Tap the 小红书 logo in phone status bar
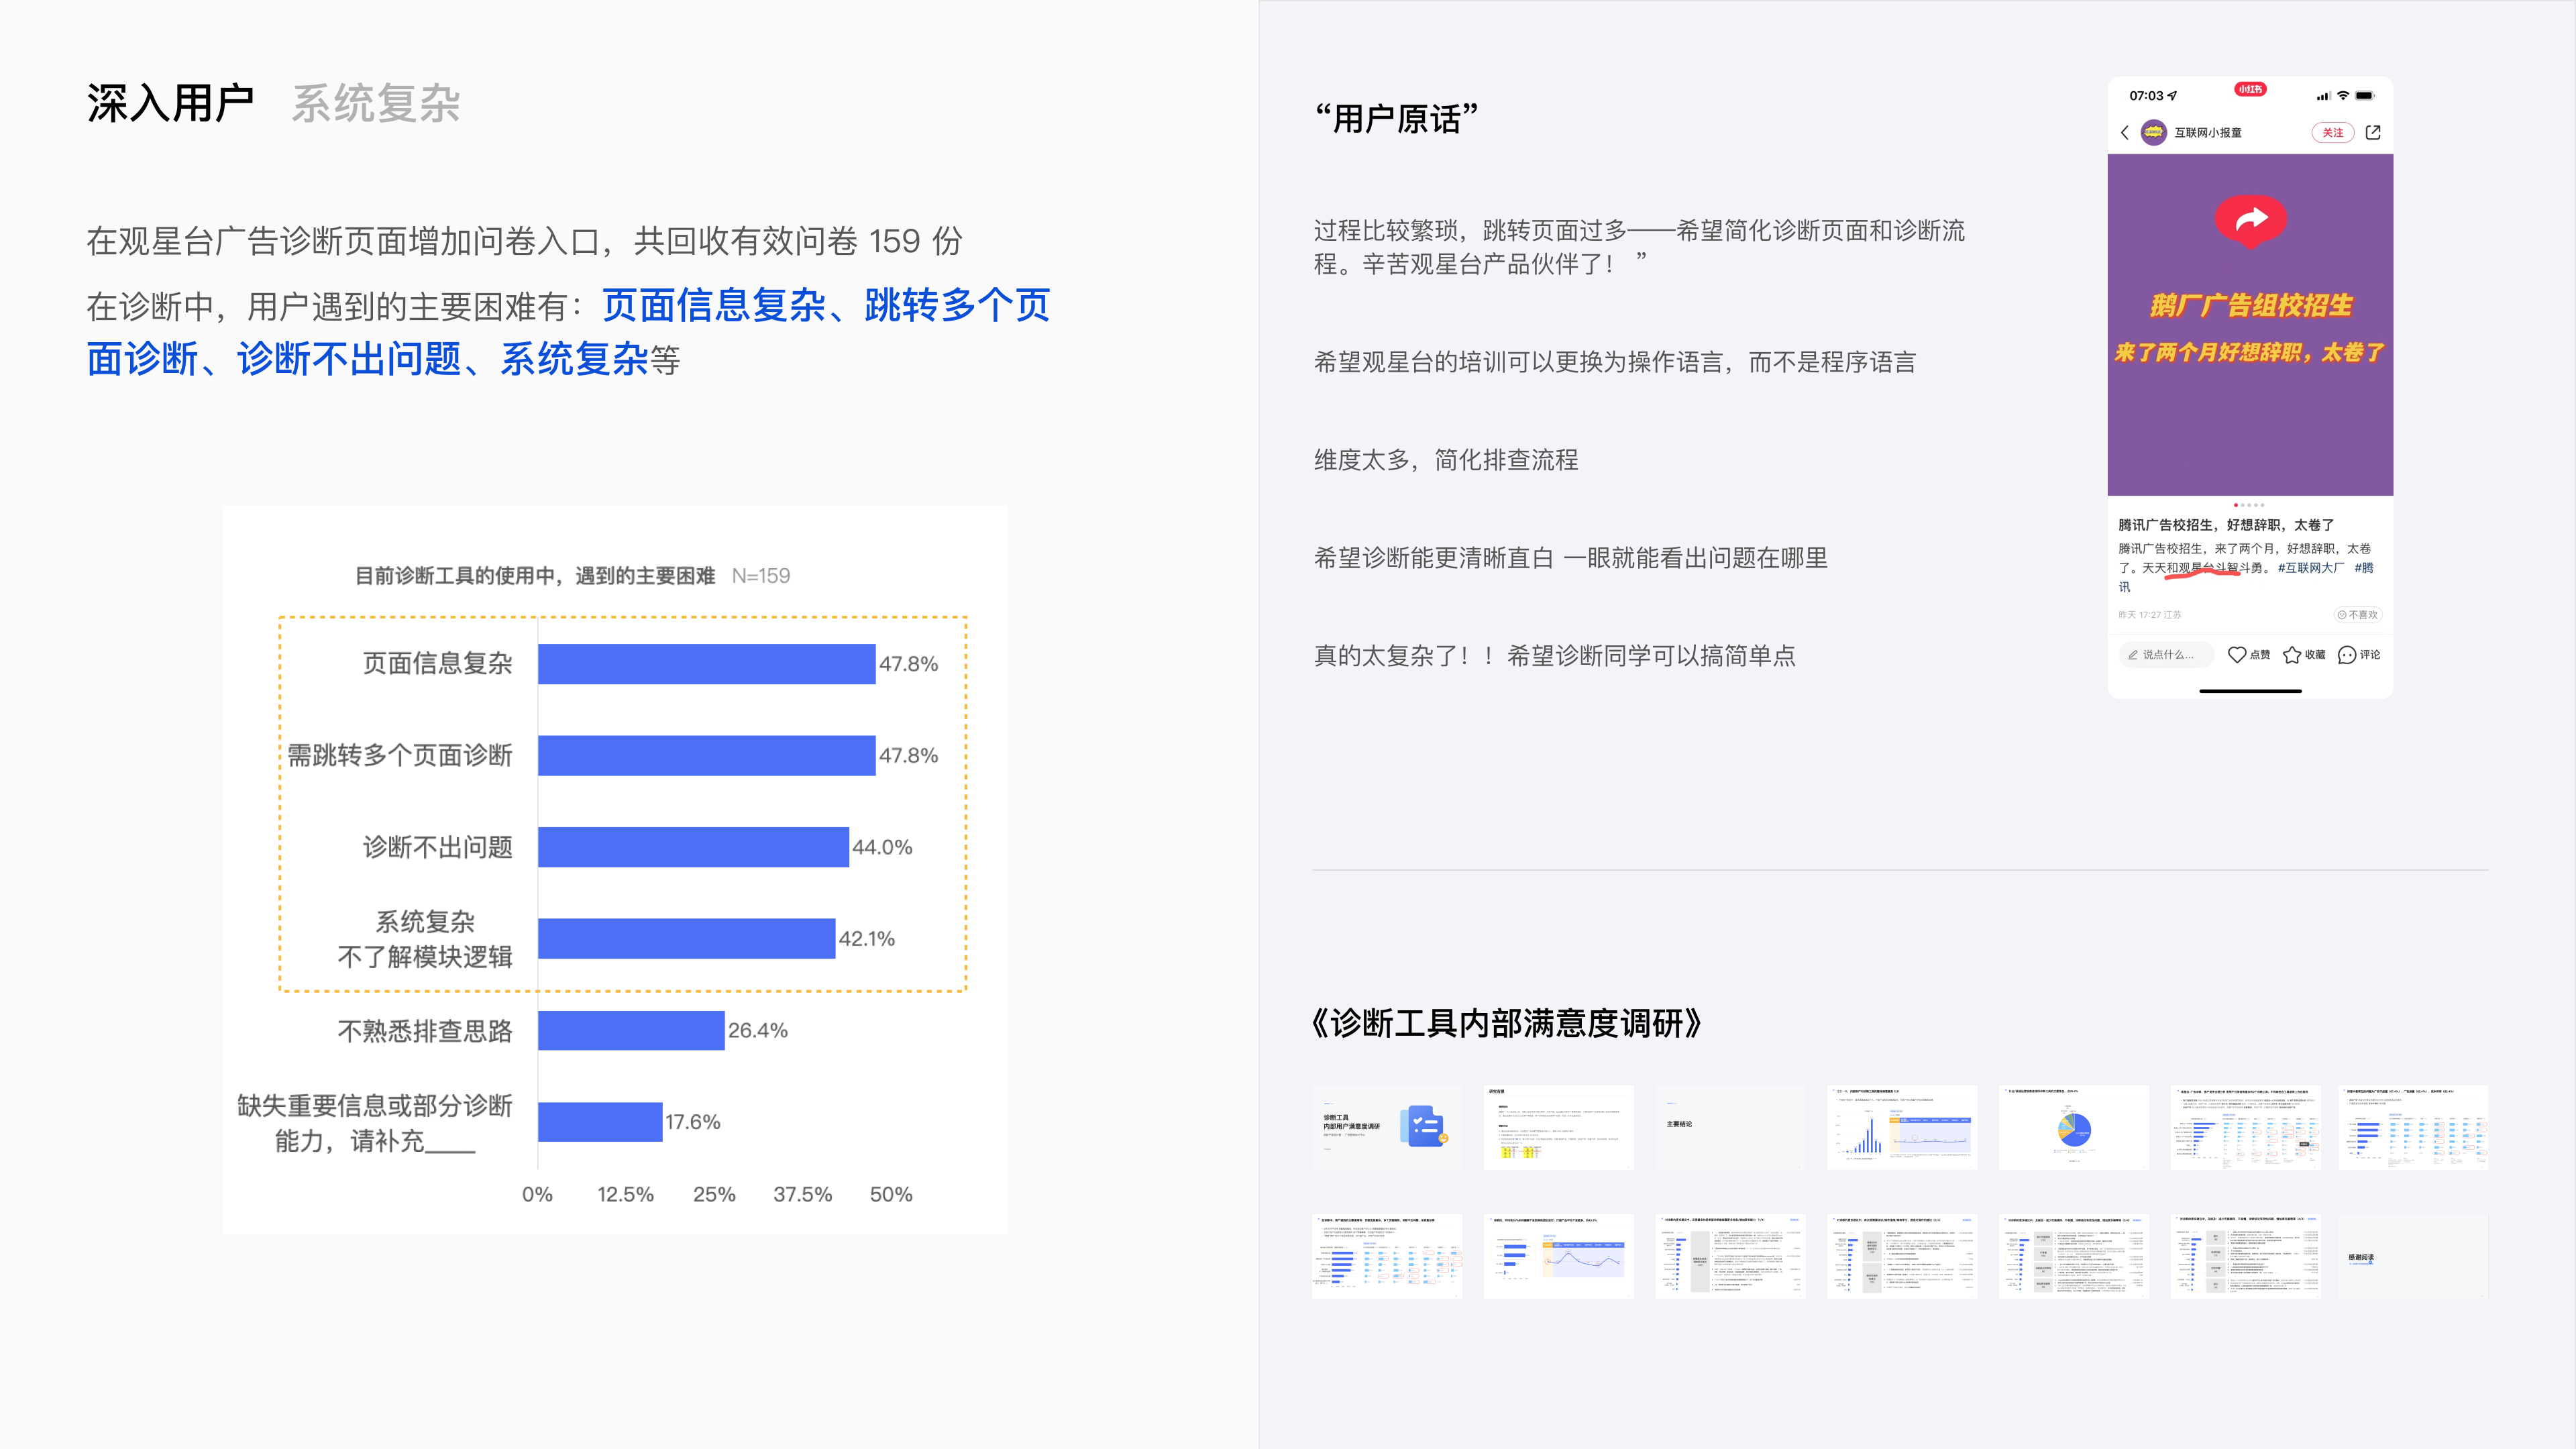2576x1449 pixels. point(2250,90)
